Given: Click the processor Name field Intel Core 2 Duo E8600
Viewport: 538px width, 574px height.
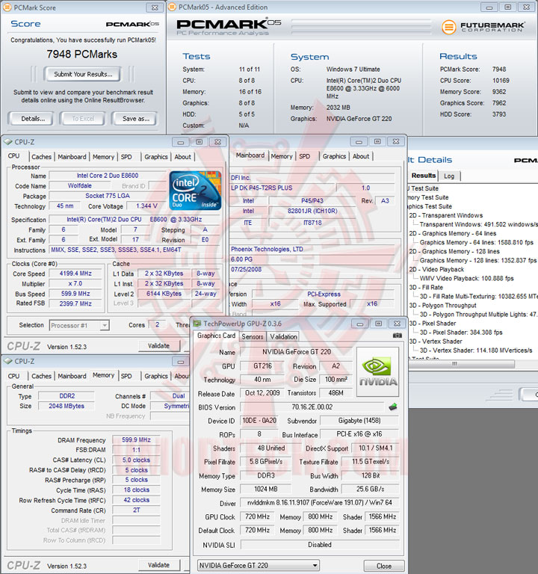Looking at the screenshot, I should point(108,176).
